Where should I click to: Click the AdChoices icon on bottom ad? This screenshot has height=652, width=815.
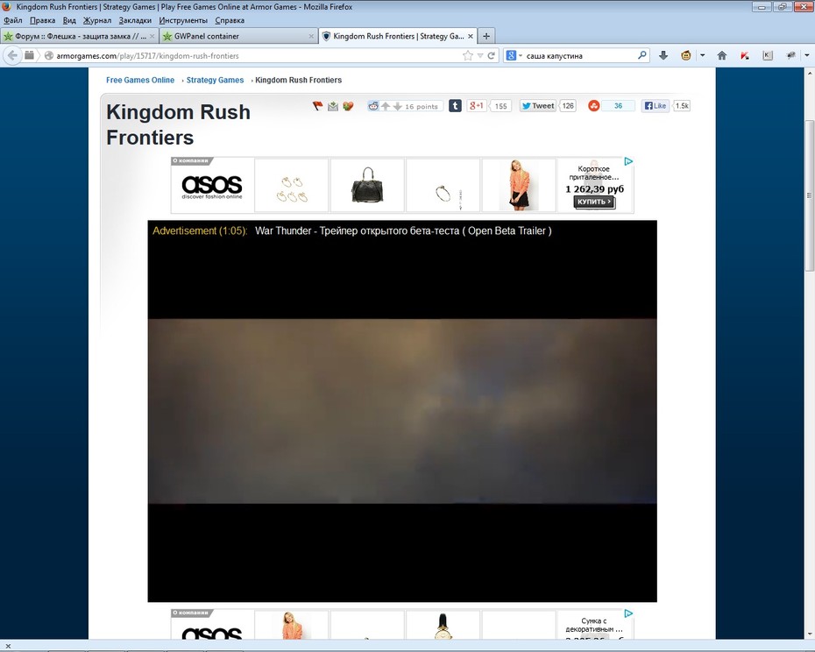point(628,613)
